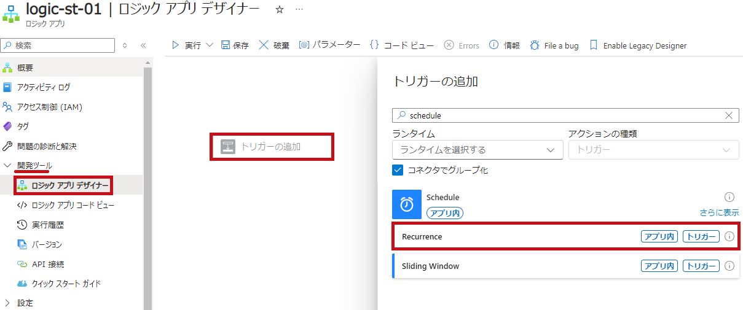Select ロジック アプリ デザイナー in sidebar
Viewport: 743px width, 310px height.
(71, 185)
